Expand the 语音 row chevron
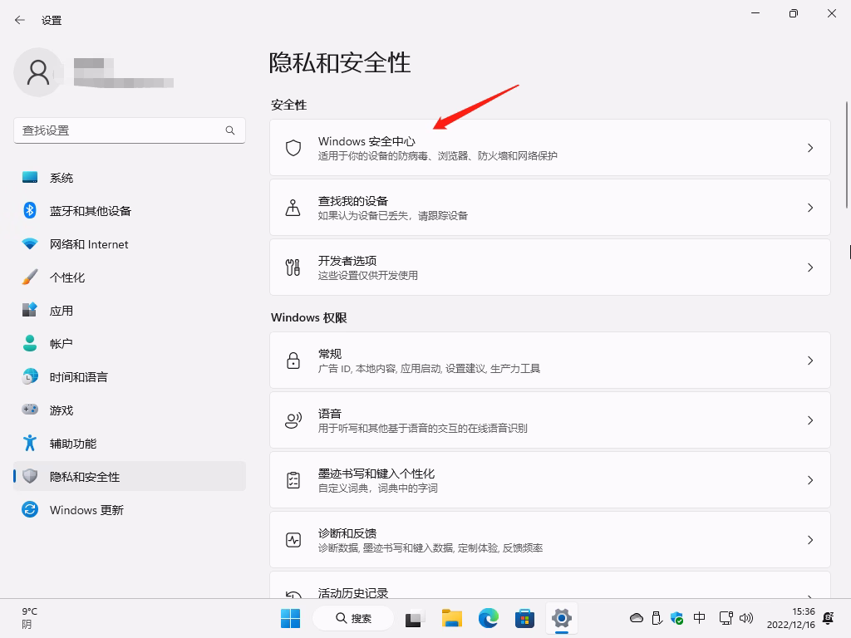Viewport: 851px width, 638px height. click(810, 420)
